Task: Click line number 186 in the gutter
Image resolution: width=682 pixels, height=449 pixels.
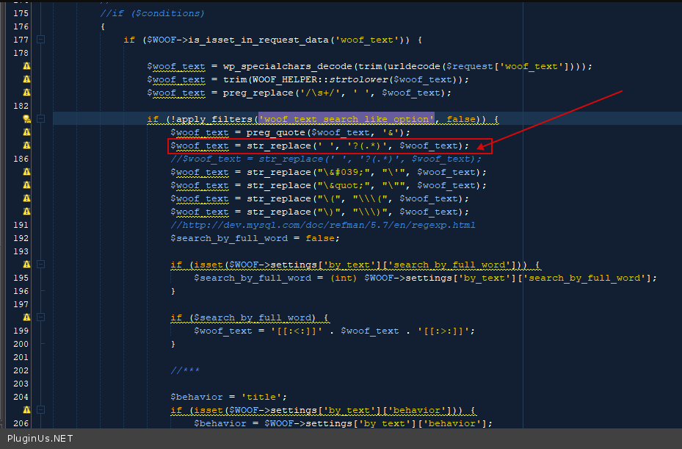Action: pos(21,159)
